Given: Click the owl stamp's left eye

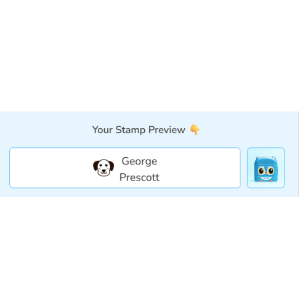Looking at the screenshot, I should point(261,171).
